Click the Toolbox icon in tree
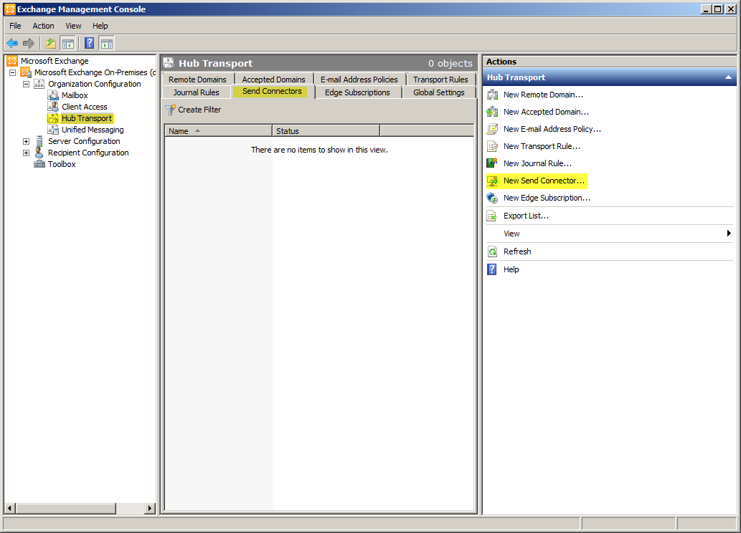Image resolution: width=741 pixels, height=533 pixels. point(39,164)
